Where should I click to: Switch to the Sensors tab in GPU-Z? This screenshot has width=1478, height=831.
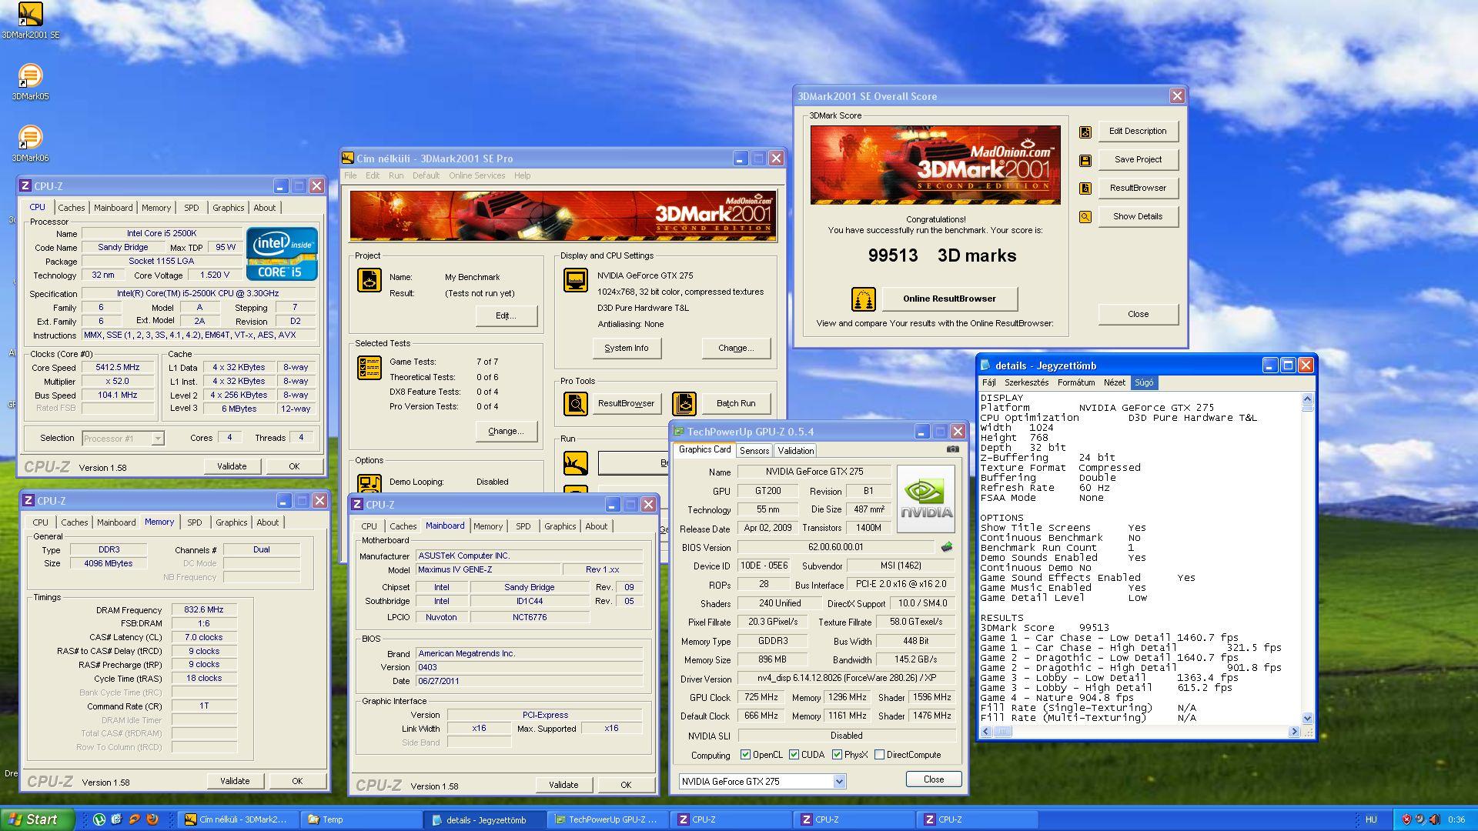click(x=754, y=451)
